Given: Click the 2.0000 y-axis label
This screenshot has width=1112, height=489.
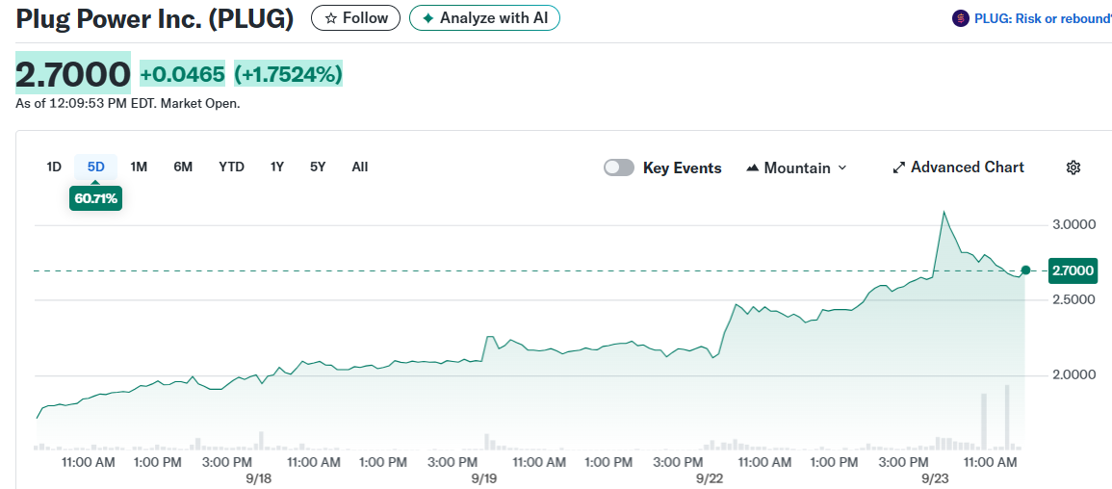Looking at the screenshot, I should pyautogui.click(x=1073, y=374).
